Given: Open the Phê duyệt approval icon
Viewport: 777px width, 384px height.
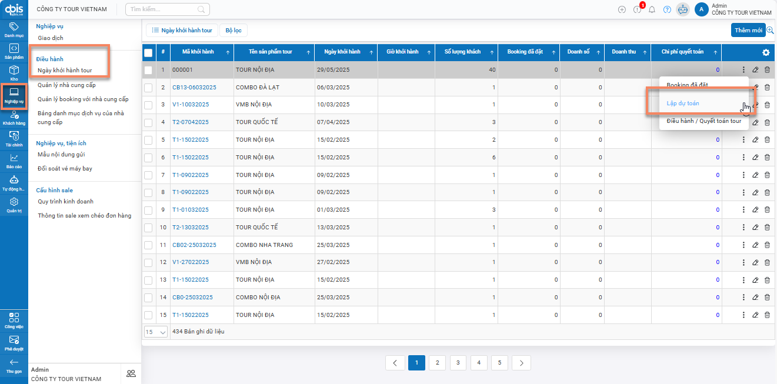Looking at the screenshot, I should click(x=14, y=343).
